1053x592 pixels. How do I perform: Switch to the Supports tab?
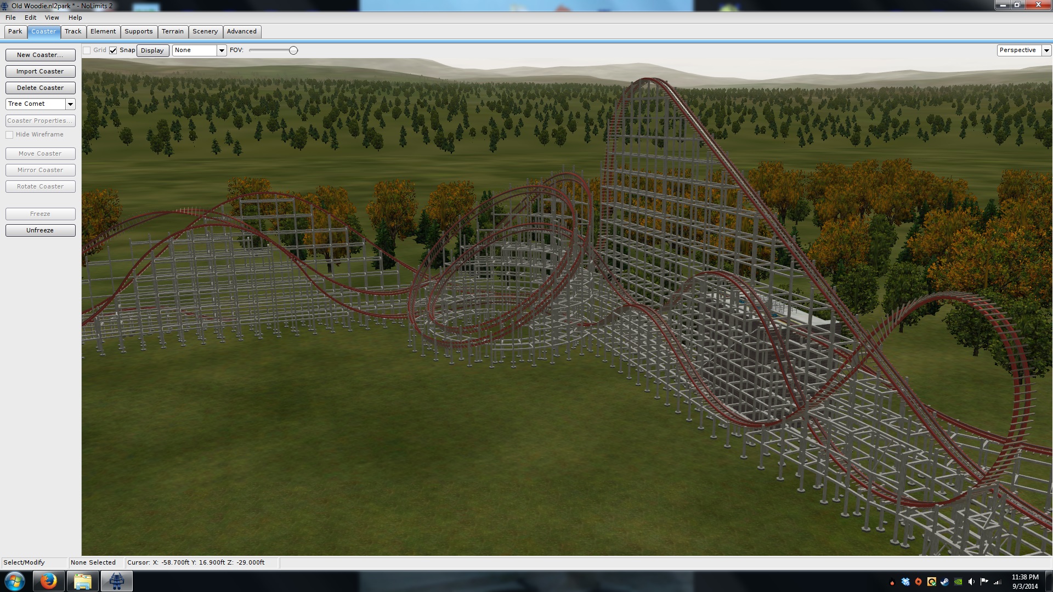(x=138, y=31)
